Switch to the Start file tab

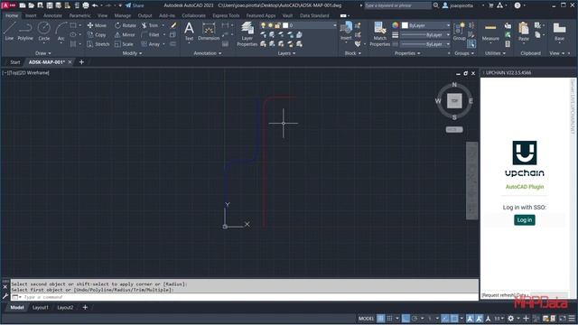(14, 62)
